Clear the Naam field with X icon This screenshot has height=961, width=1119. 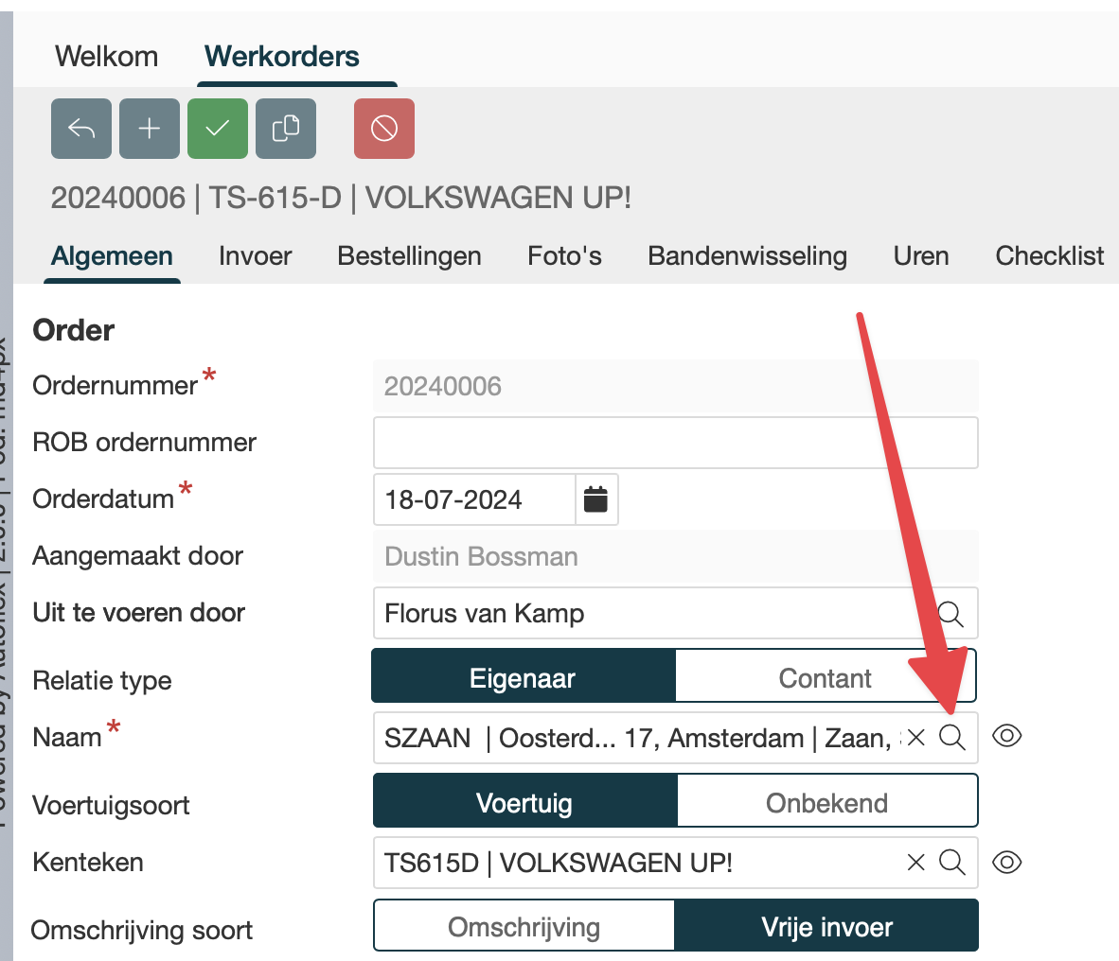tap(915, 738)
